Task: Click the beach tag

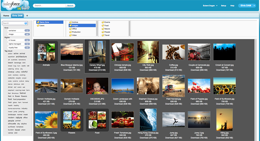Action: click(10, 63)
